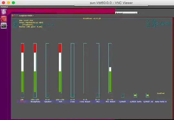174x120 pixels.
Task: Close the VNC Viewer window
Action: (4, 3)
